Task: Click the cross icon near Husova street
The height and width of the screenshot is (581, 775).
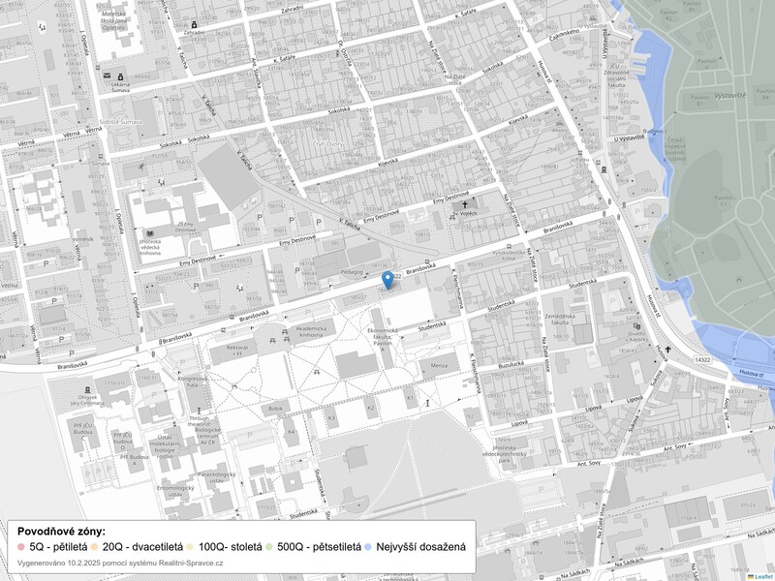Action: click(668, 349)
